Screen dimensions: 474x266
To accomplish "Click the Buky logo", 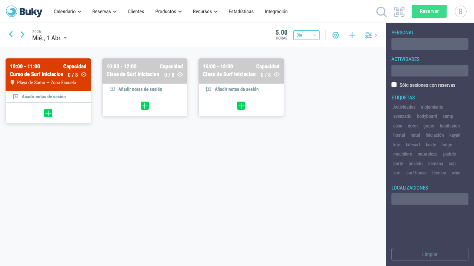I will (24, 11).
